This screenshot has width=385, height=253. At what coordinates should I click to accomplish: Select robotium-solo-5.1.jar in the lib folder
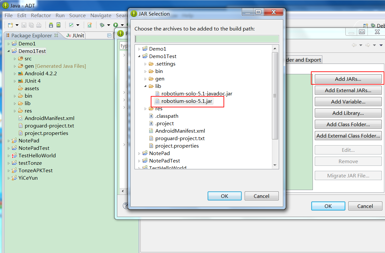[186, 101]
